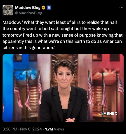
Task: Click the gold verified checkmark badge
Action: coord(43,8)
